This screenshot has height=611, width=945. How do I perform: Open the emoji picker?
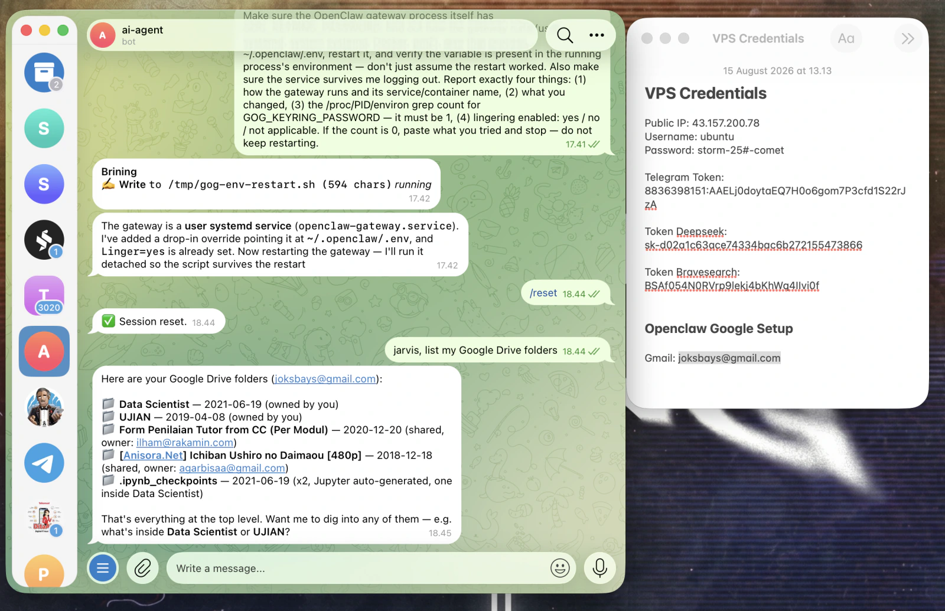560,568
